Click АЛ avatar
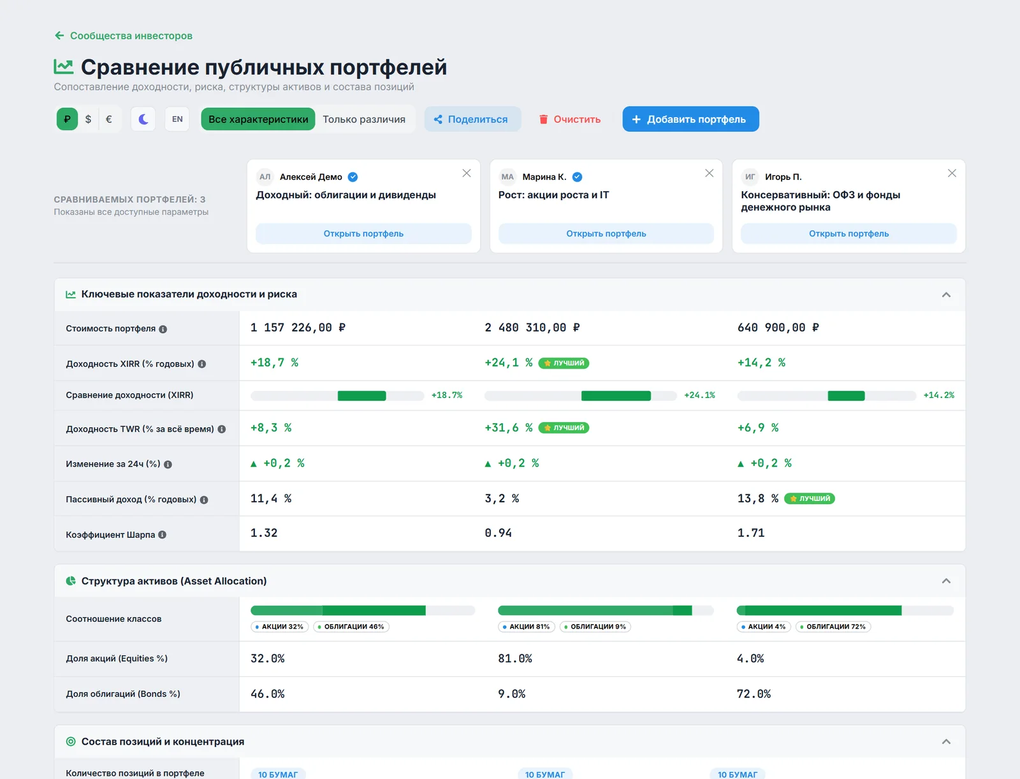Image resolution: width=1020 pixels, height=779 pixels. tap(265, 177)
